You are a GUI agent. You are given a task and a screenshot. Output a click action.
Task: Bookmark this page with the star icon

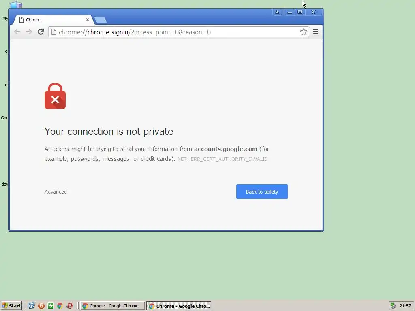(304, 32)
